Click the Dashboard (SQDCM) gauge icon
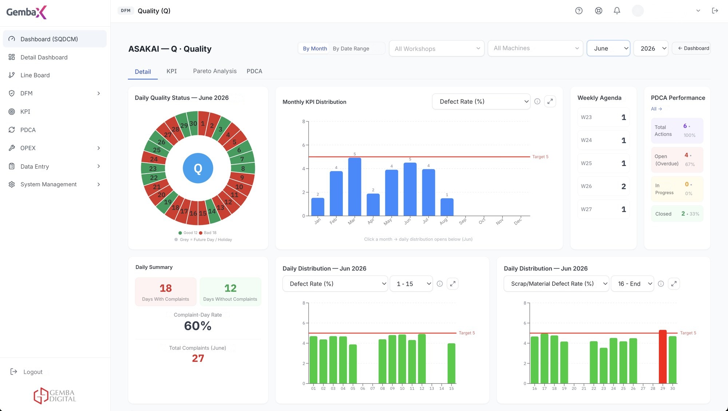 click(12, 39)
